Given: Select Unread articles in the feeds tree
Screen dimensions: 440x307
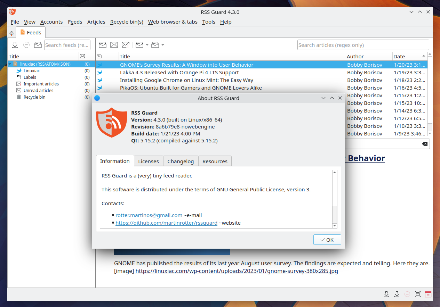Looking at the screenshot, I should pos(38,91).
